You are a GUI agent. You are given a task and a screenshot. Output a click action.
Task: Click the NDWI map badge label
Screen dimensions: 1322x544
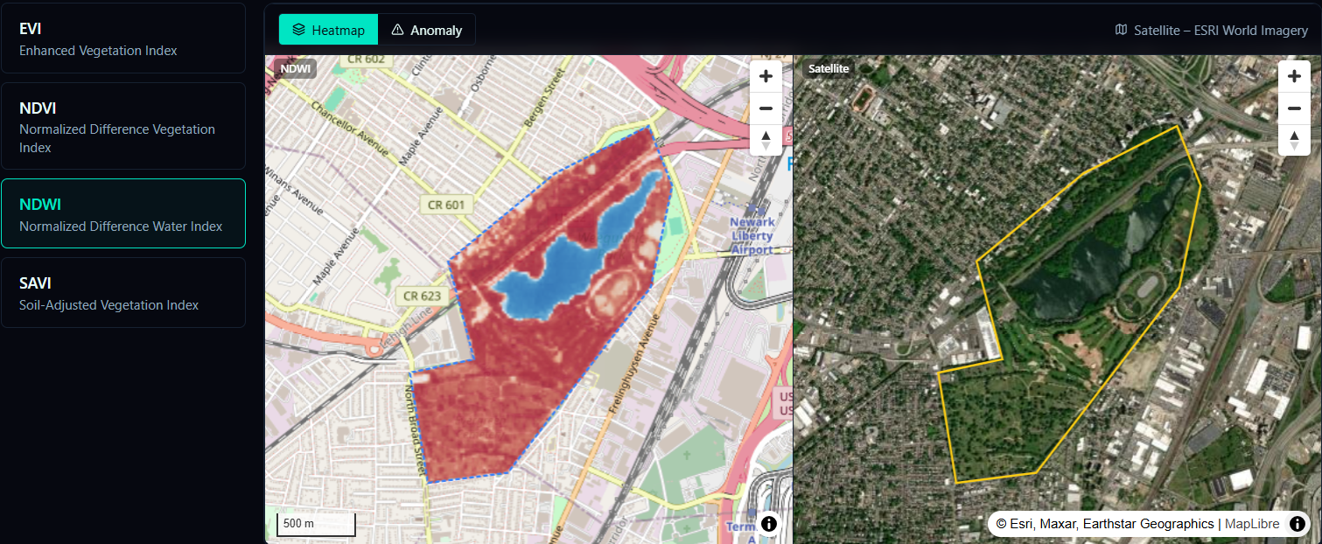pyautogui.click(x=295, y=68)
